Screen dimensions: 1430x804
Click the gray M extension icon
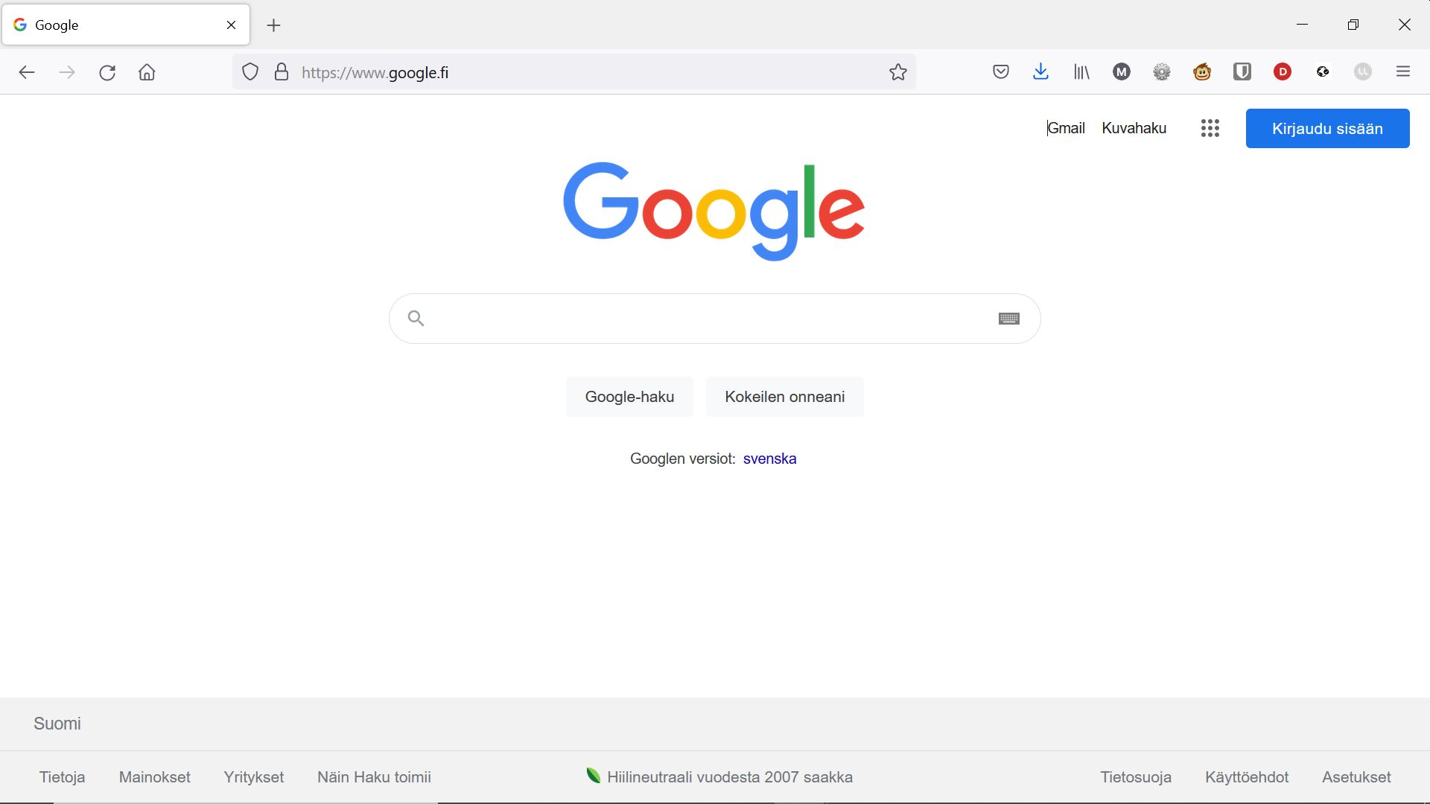(1122, 72)
